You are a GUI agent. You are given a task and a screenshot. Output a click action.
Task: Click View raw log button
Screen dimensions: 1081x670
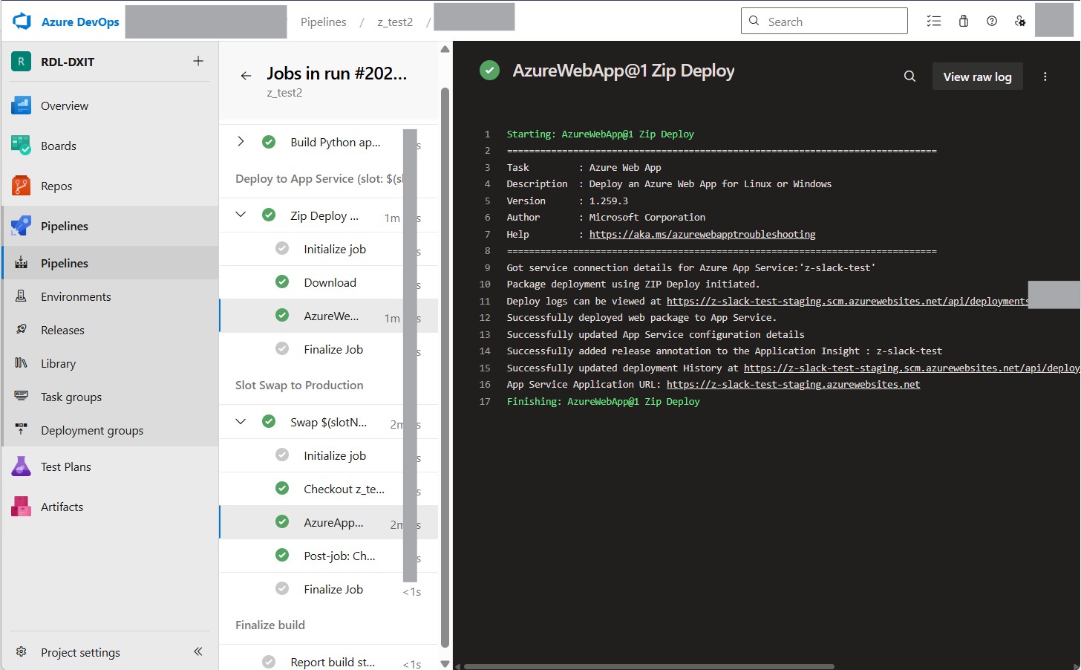pos(977,77)
